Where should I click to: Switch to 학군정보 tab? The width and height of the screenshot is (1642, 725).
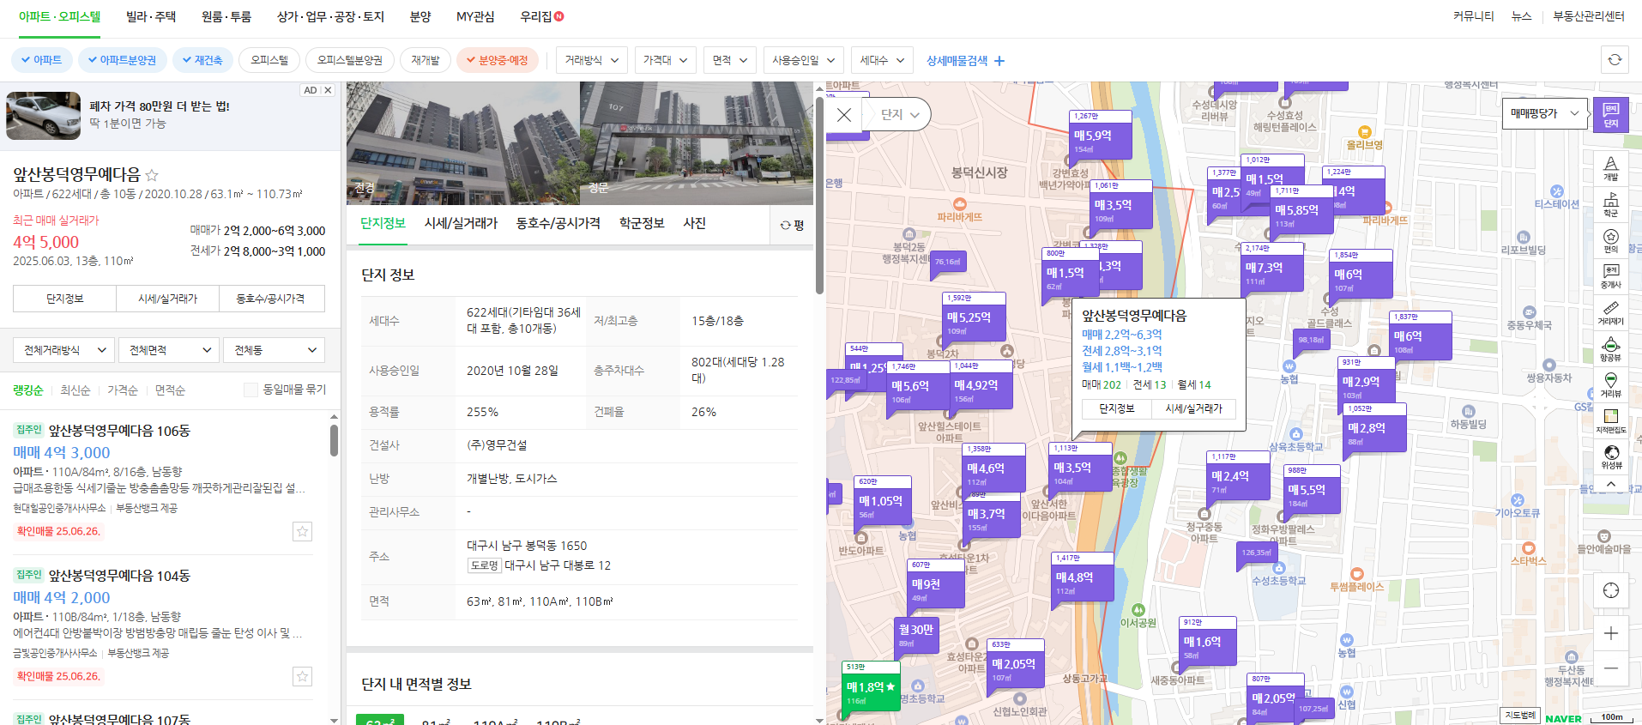click(642, 223)
